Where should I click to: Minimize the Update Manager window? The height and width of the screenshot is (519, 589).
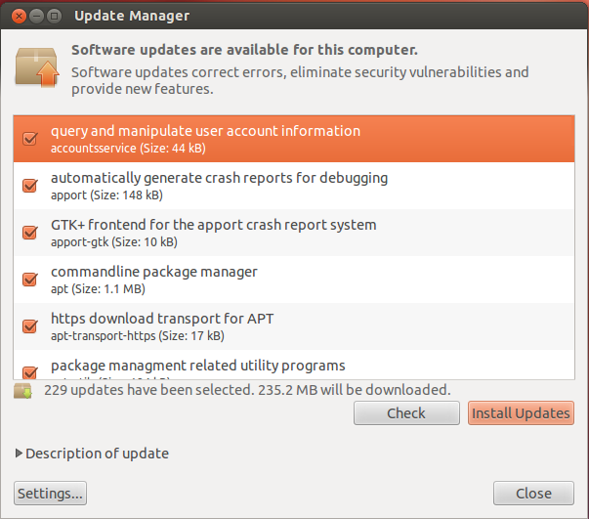pos(36,17)
